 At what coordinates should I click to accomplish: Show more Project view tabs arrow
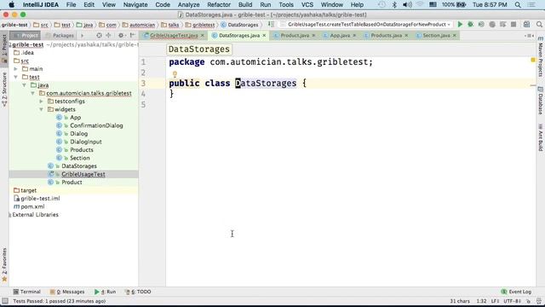[83, 36]
